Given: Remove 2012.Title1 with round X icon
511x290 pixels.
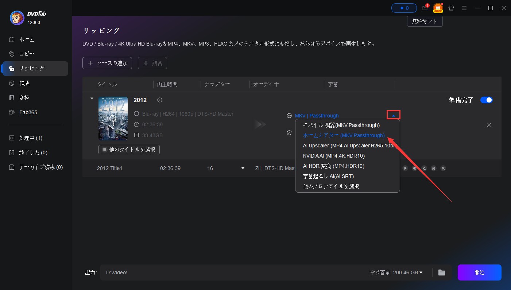Looking at the screenshot, I should point(443,168).
